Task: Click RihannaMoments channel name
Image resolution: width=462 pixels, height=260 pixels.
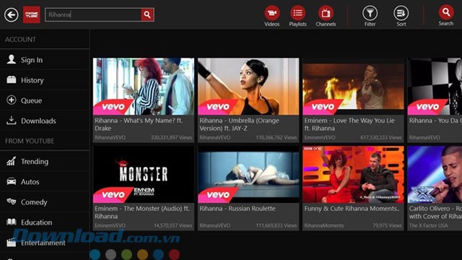Action: pyautogui.click(x=324, y=225)
